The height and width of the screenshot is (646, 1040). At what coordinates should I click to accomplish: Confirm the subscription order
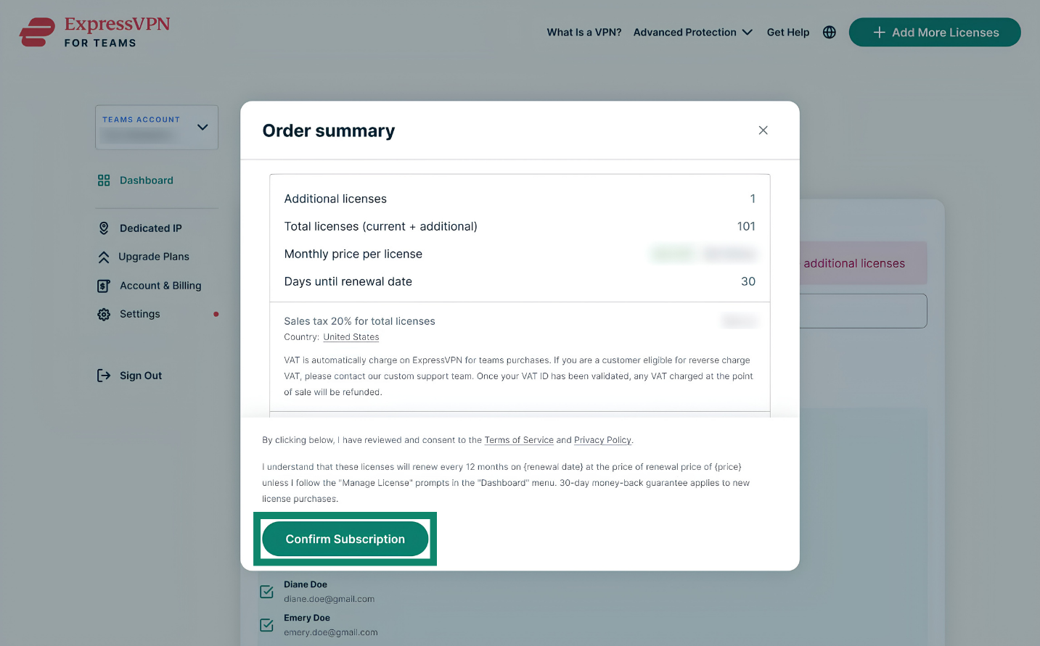(x=345, y=539)
